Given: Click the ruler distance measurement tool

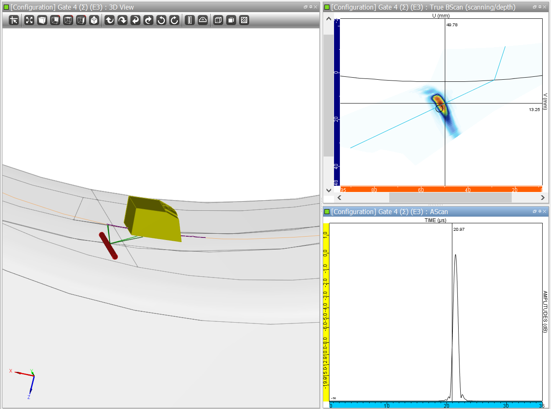Looking at the screenshot, I should (x=190, y=20).
